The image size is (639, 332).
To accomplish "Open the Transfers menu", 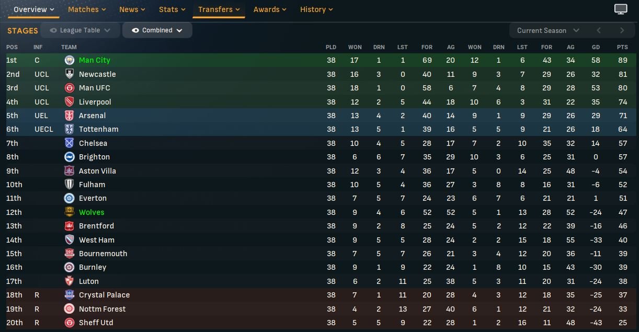I will [x=219, y=9].
